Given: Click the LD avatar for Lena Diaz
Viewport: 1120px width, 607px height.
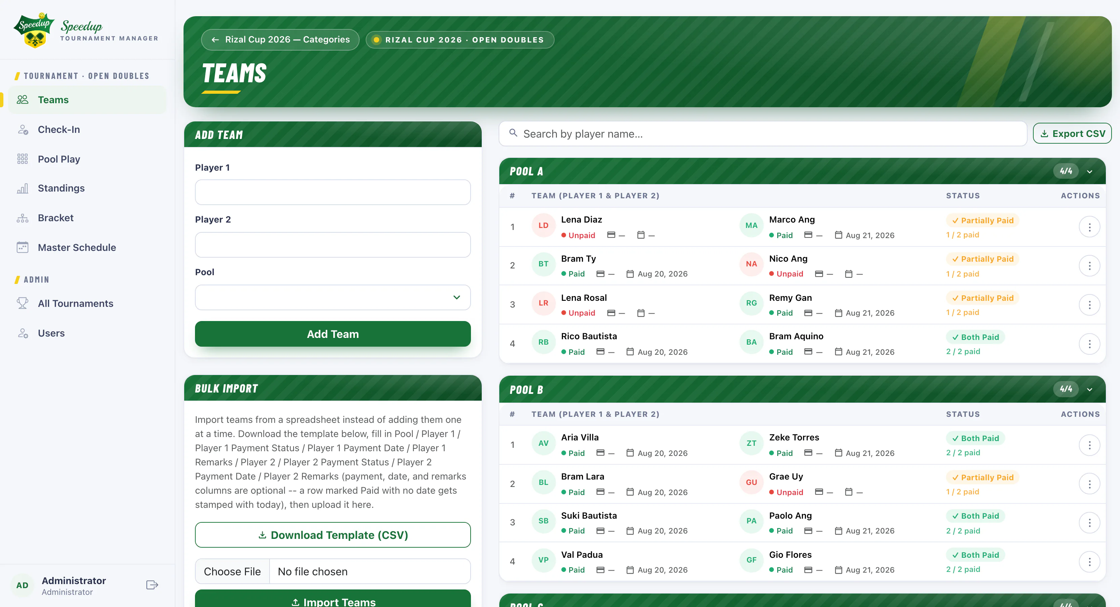Looking at the screenshot, I should coord(543,225).
